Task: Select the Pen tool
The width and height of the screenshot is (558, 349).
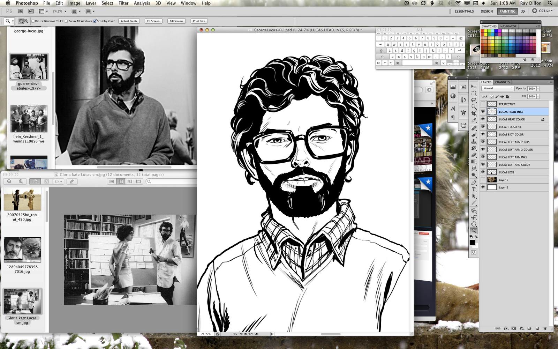Action: point(474,183)
